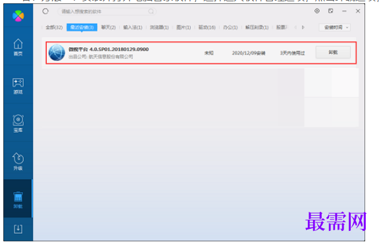This screenshot has width=379, height=242.
Task: Switch to the 浏览器(1) category tab
Action: 159,28
